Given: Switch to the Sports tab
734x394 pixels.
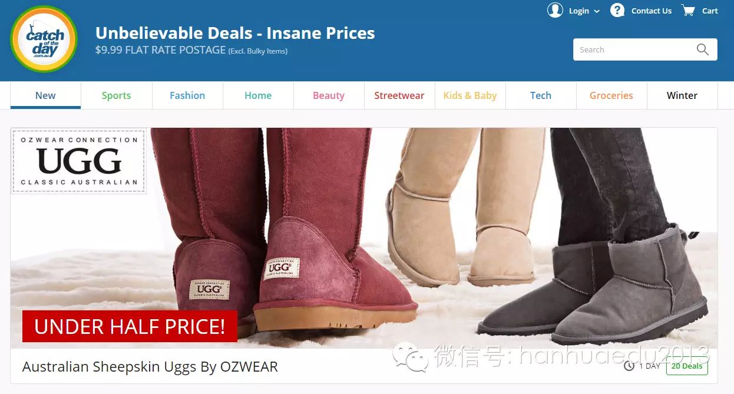Looking at the screenshot, I should point(116,95).
